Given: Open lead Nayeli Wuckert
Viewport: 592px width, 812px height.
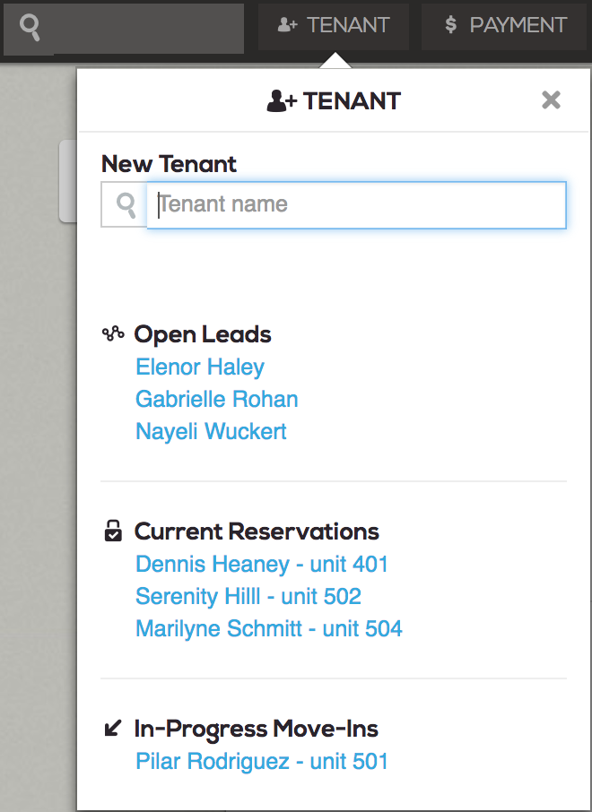Looking at the screenshot, I should pos(210,431).
